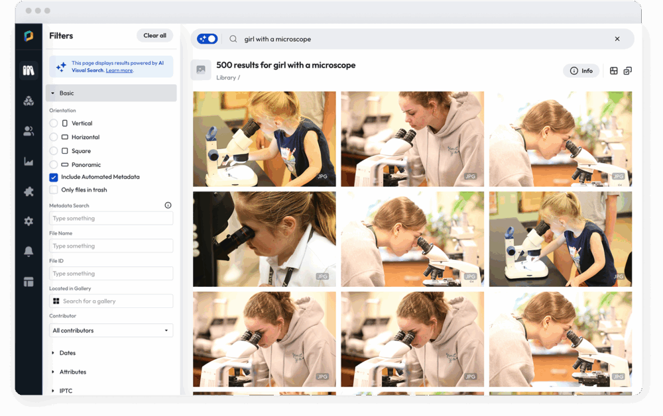Open the Library books icon in sidebar
This screenshot has width=663, height=416.
tap(29, 70)
